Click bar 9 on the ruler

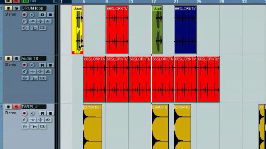pyautogui.click(x=106, y=2)
